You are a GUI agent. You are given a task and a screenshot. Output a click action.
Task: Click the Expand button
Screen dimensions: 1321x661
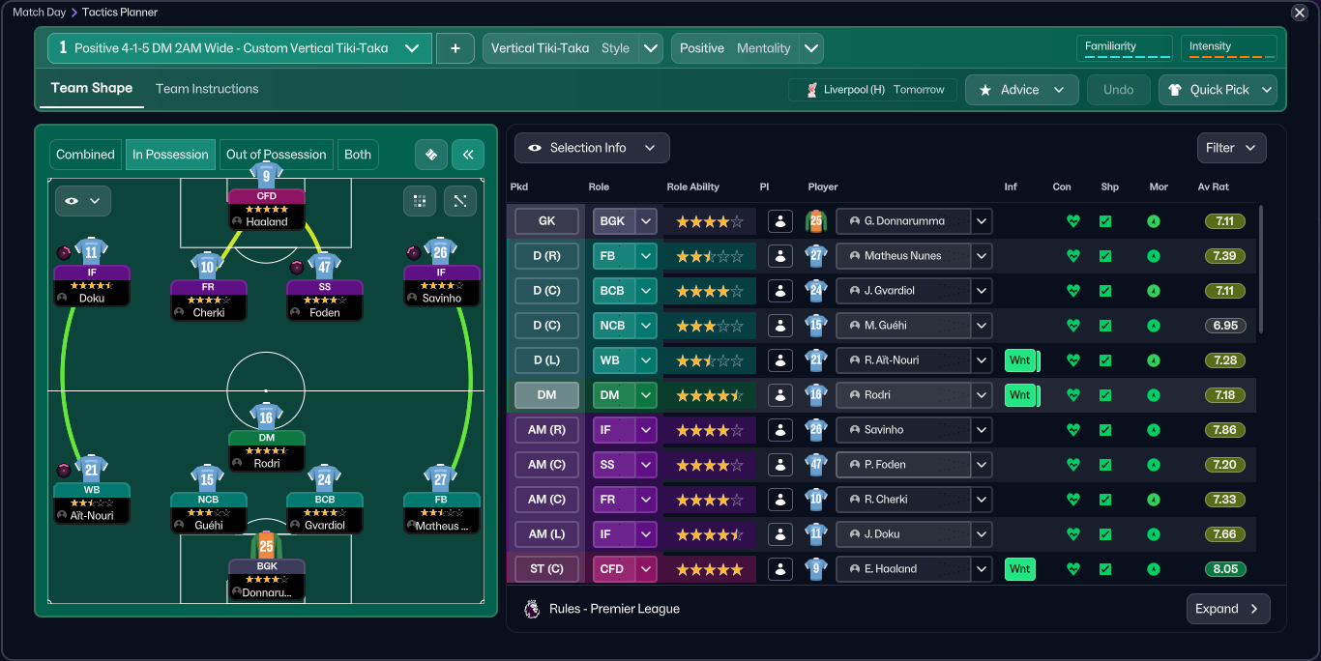click(1228, 609)
